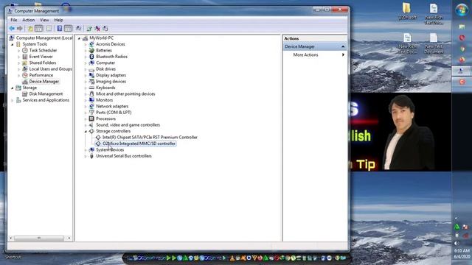Toggle the Show/Hide Action Pane toolbar icon
This screenshot has height=265, width=472.
[69, 29]
